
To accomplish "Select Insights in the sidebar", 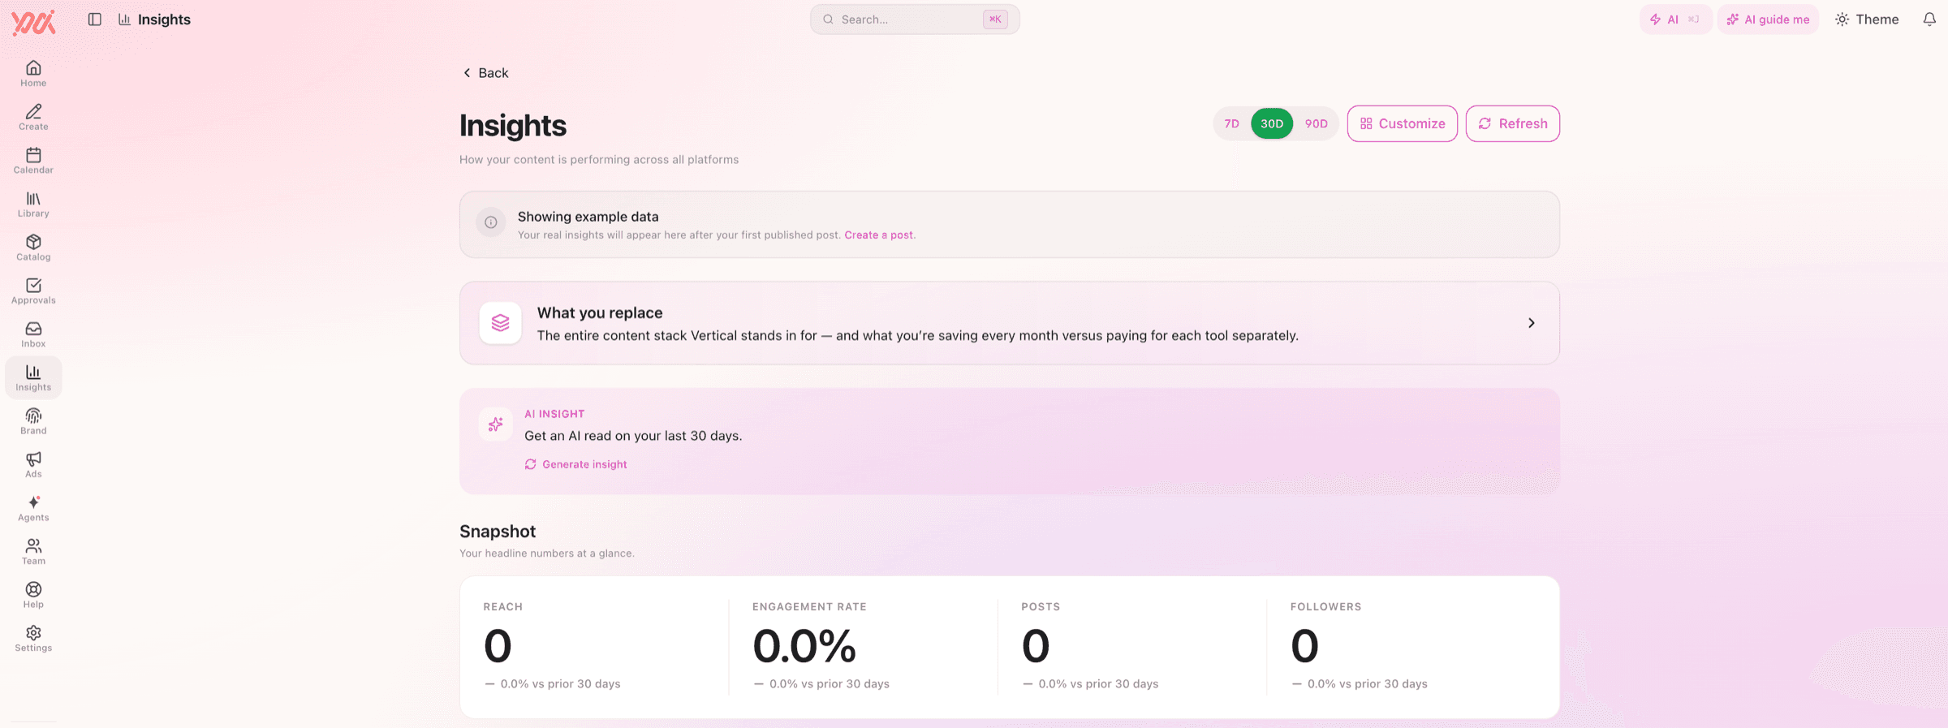I will click(33, 378).
